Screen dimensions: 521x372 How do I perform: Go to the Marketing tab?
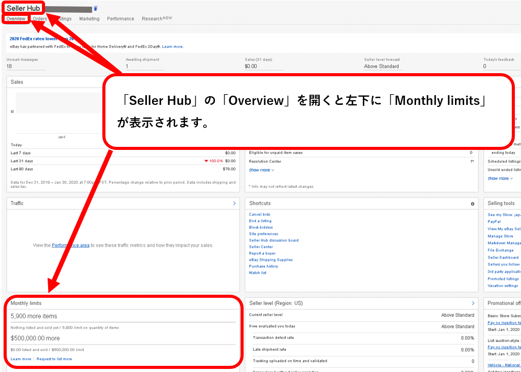pyautogui.click(x=89, y=19)
